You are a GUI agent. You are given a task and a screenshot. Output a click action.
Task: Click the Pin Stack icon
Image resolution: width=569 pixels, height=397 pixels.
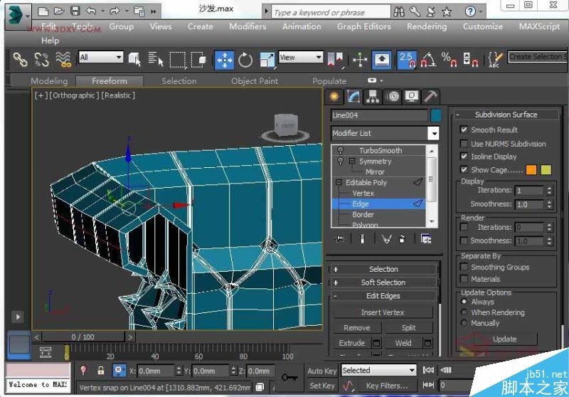[x=340, y=239]
